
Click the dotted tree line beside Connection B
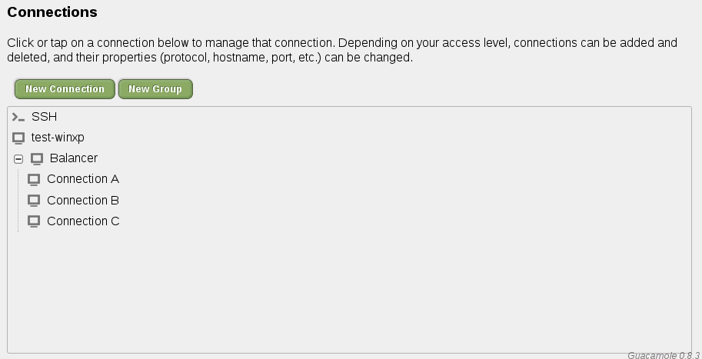click(18, 201)
